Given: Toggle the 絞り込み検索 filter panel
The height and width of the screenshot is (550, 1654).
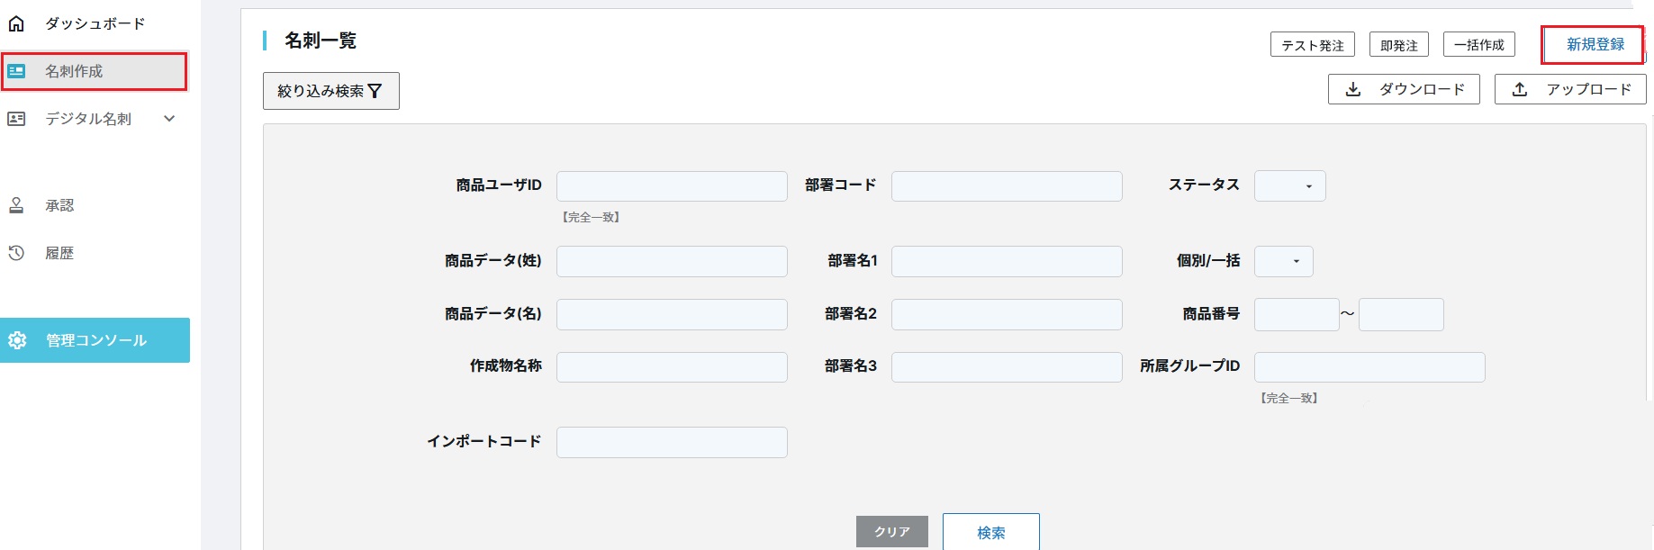Looking at the screenshot, I should [330, 91].
